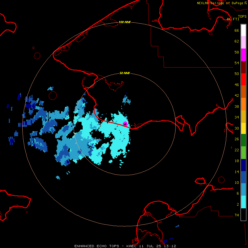The height and width of the screenshot is (248, 248).
Task: Click the legend value 6
Action: coord(238,193)
